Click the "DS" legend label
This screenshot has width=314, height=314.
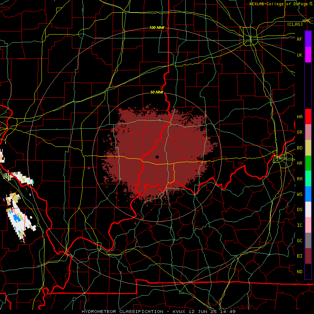pyautogui.click(x=299, y=210)
